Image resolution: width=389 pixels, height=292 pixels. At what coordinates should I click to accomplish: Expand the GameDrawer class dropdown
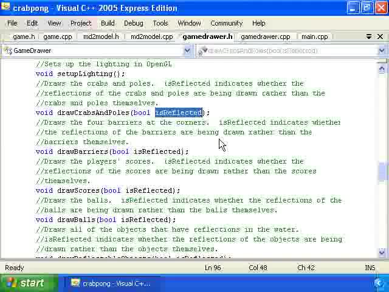(188, 51)
